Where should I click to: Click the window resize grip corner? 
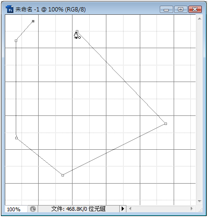click(x=200, y=210)
